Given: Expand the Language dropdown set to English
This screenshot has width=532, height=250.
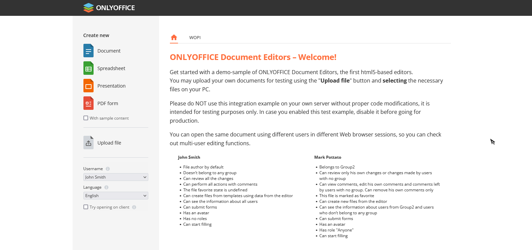Looking at the screenshot, I should (116, 196).
